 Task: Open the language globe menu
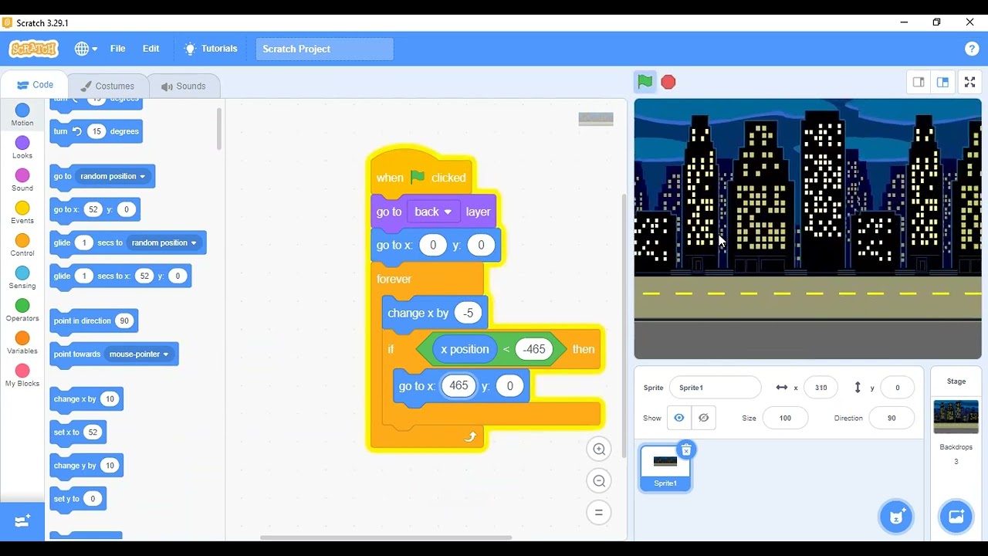(x=86, y=49)
